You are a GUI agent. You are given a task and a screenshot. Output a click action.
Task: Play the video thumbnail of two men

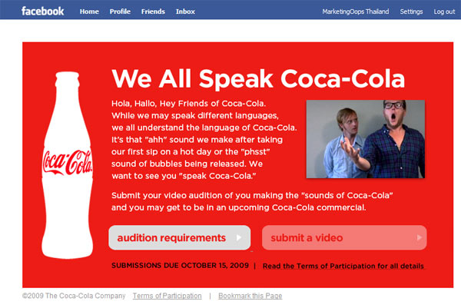pyautogui.click(x=366, y=139)
